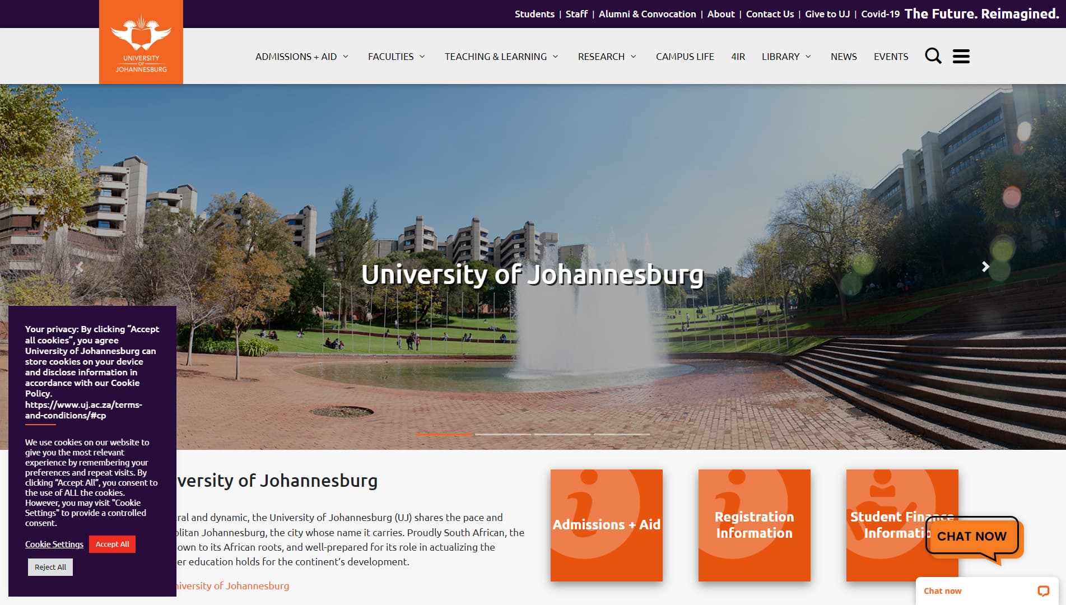Go to the next carousel slide arrow
This screenshot has width=1066, height=605.
click(x=985, y=267)
